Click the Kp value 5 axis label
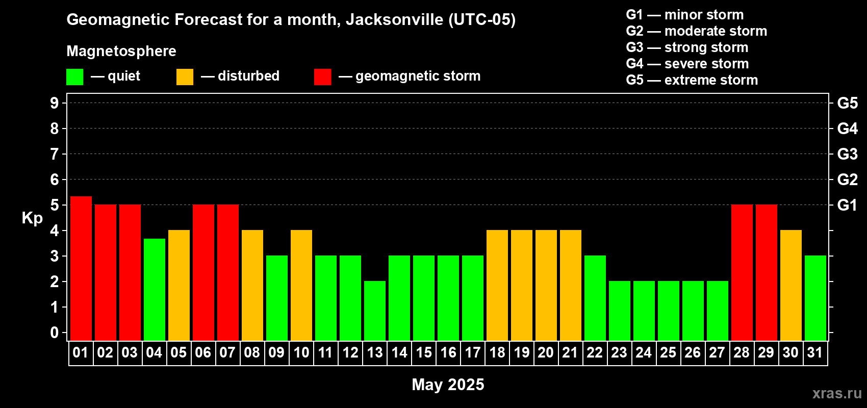The width and height of the screenshot is (867, 408). (55, 206)
